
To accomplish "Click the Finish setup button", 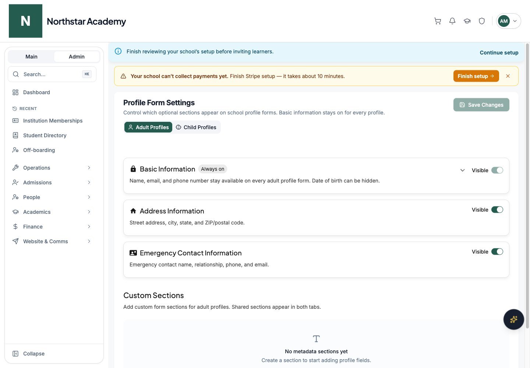I will (x=476, y=76).
